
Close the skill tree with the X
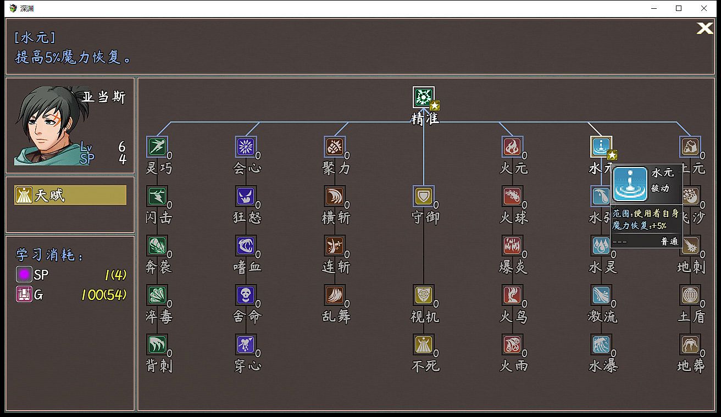tap(705, 29)
